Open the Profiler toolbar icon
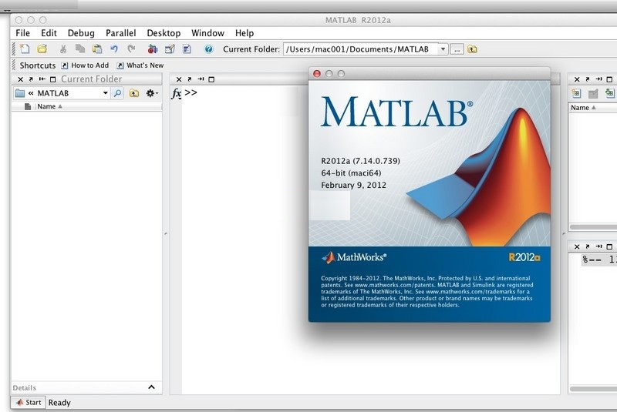 186,49
